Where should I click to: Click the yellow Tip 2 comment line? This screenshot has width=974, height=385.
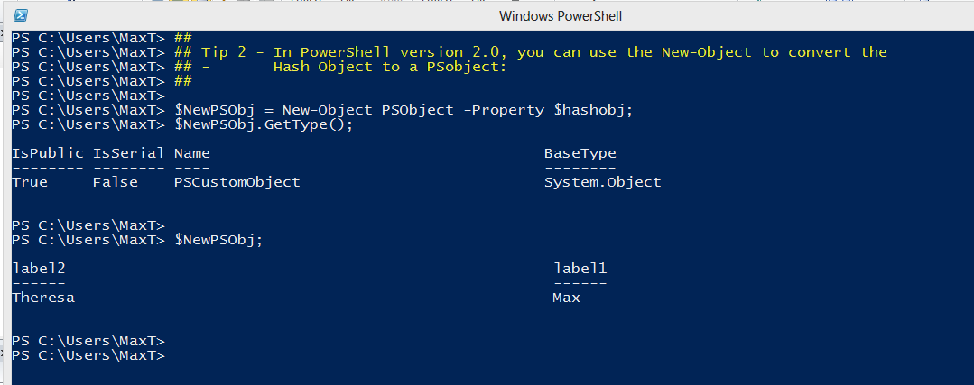click(x=531, y=52)
